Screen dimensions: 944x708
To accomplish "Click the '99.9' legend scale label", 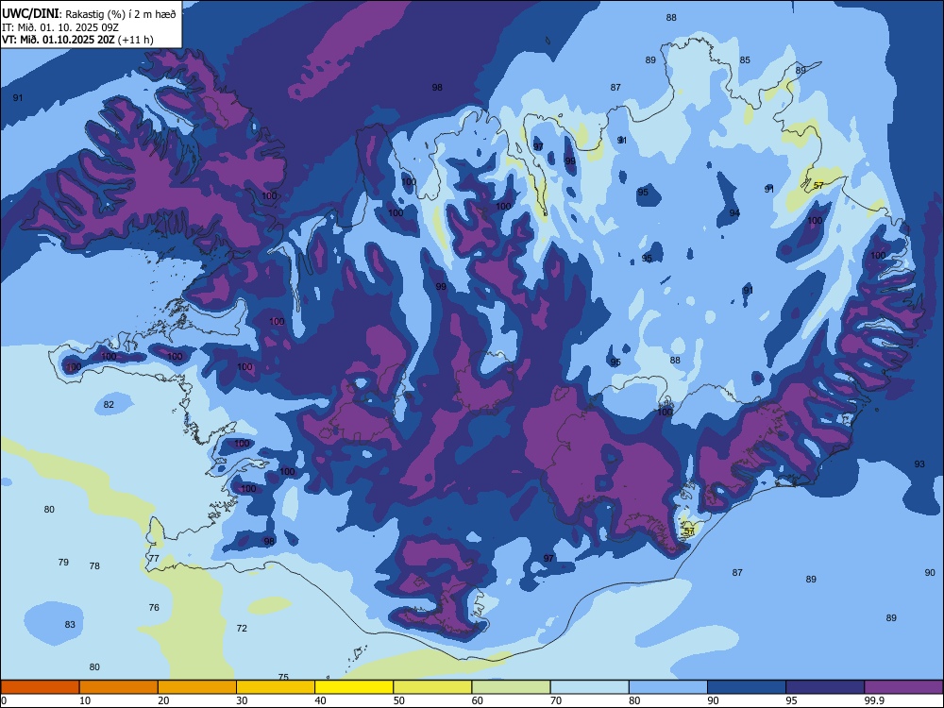I will pyautogui.click(x=873, y=700).
